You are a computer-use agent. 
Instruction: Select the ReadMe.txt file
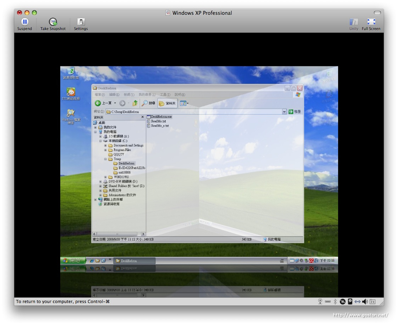click(x=156, y=121)
